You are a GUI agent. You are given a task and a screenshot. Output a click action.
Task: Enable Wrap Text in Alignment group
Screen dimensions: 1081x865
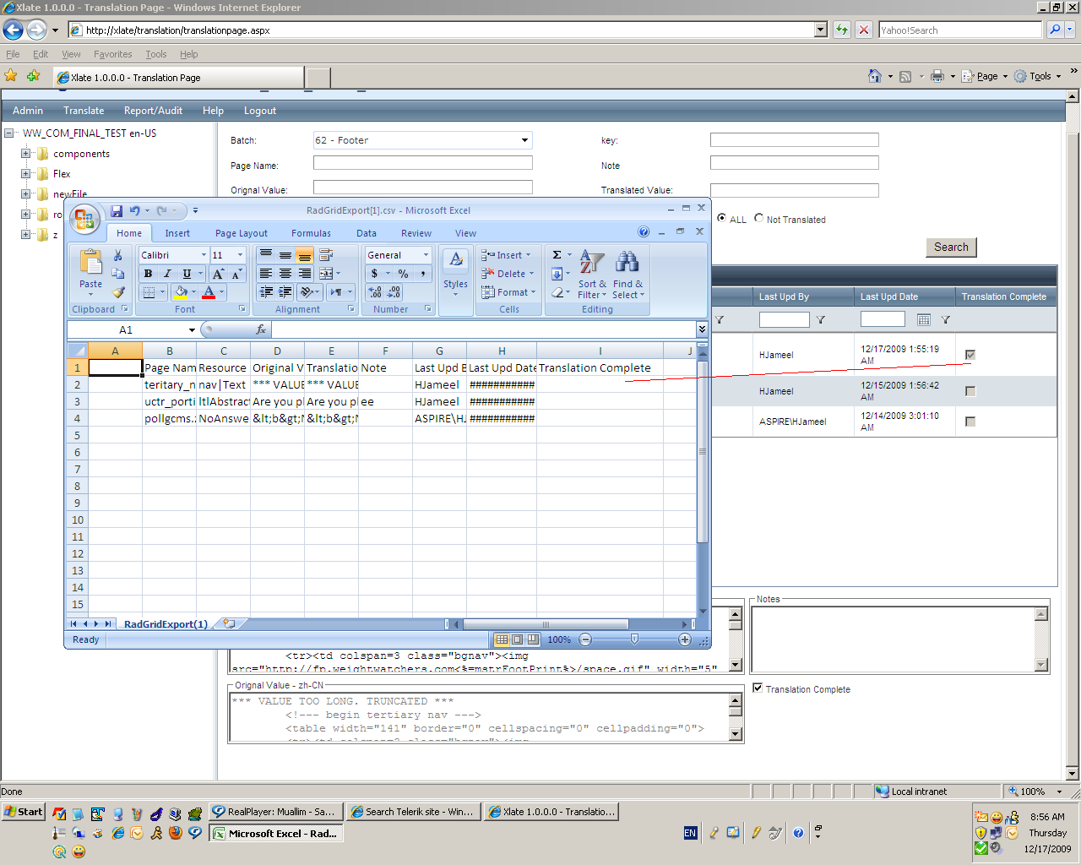tap(326, 254)
